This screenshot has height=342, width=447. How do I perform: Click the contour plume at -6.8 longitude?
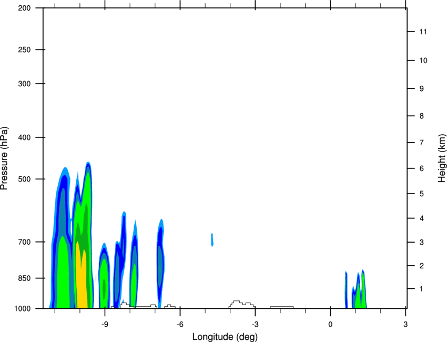160,263
